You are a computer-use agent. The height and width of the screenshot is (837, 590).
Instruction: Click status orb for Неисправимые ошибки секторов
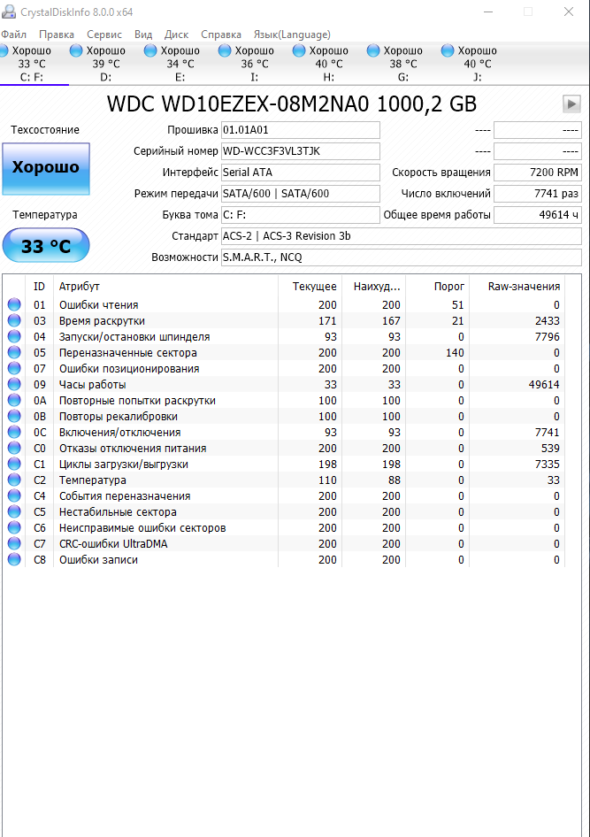tap(14, 527)
